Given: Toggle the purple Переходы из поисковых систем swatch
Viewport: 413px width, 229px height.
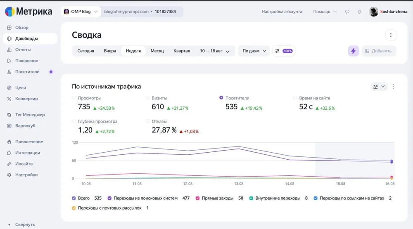Looking at the screenshot, I should [109, 198].
